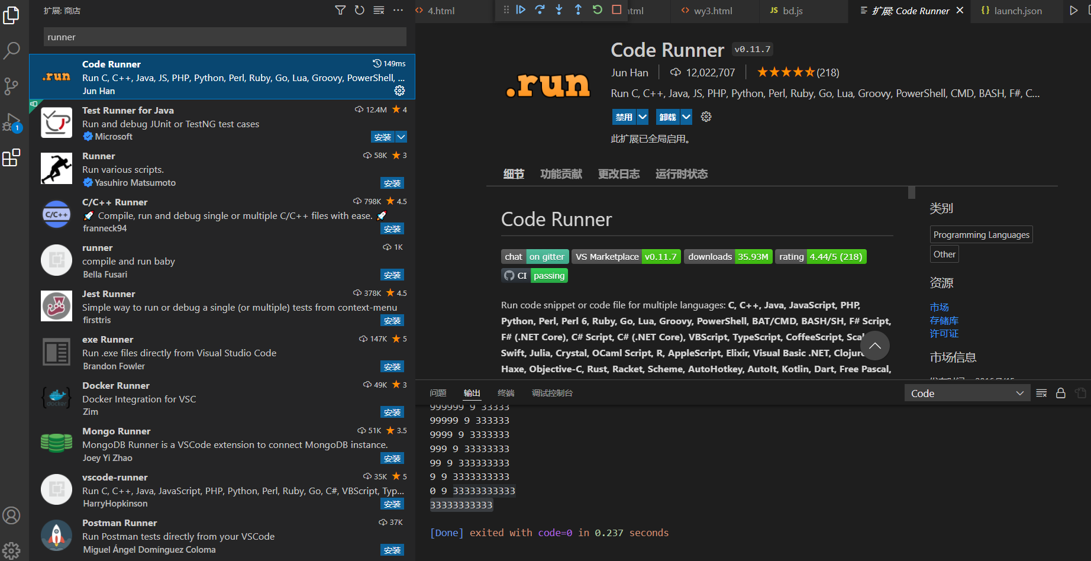Screen dimensions: 1091x561
Task: Switch to the wy3.html editor tab
Action: [x=713, y=11]
